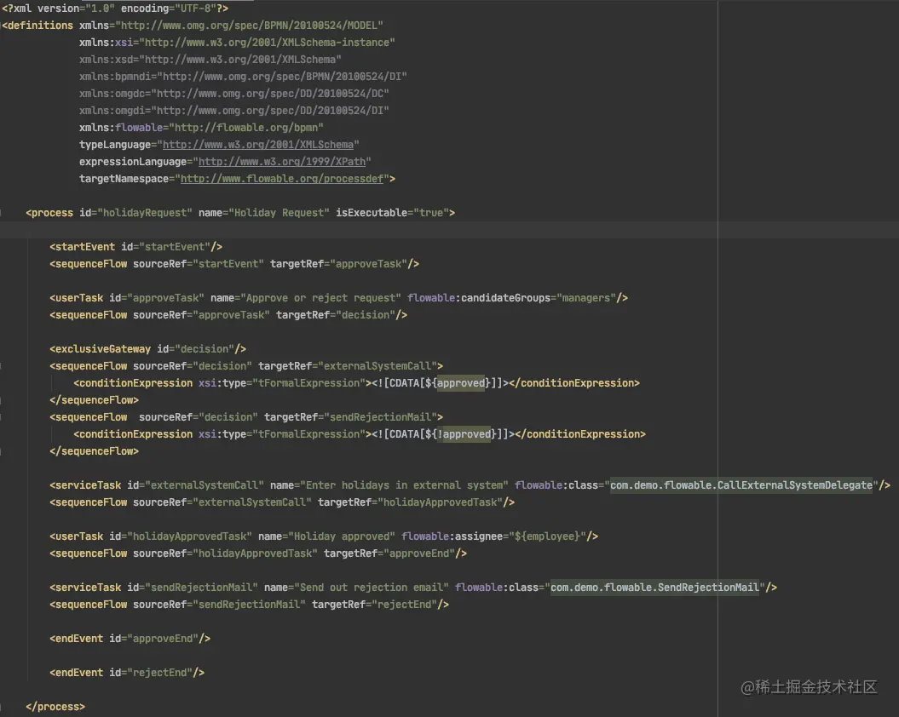Click the candidateGroups value "managers"
The width and height of the screenshot is (899, 717).
[x=586, y=298]
